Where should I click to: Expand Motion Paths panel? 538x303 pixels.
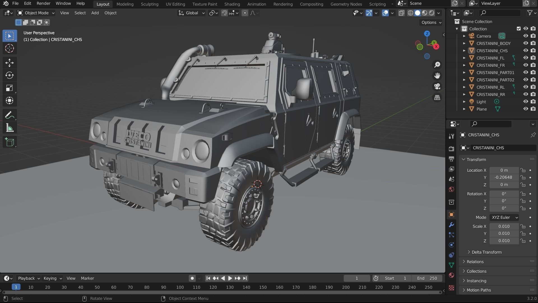point(464,290)
